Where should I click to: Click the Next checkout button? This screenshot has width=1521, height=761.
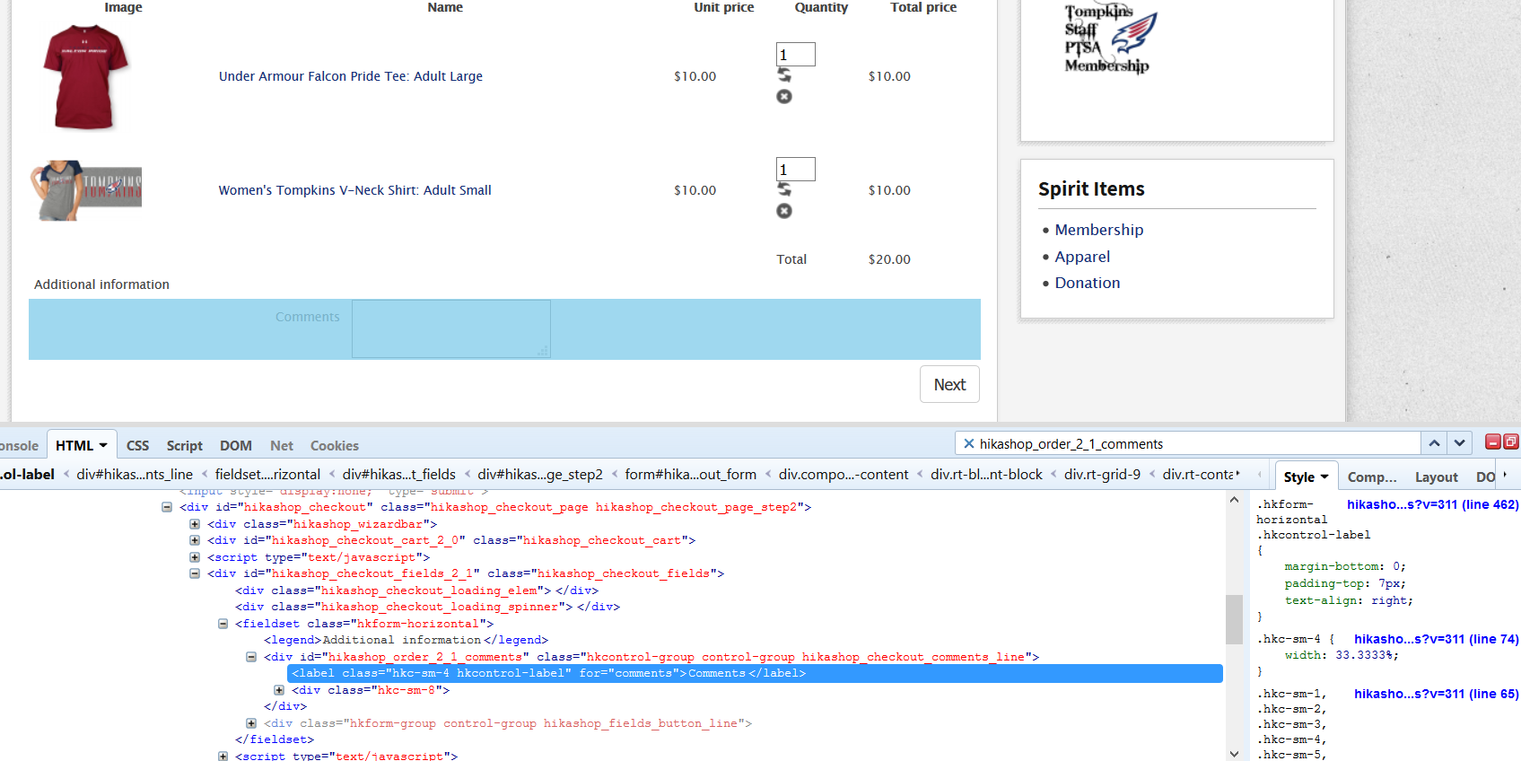click(x=949, y=384)
